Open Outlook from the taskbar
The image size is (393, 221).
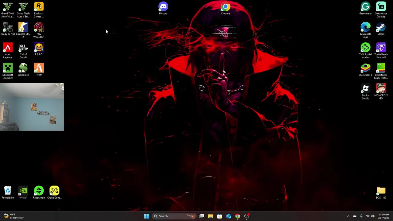[x=228, y=216]
